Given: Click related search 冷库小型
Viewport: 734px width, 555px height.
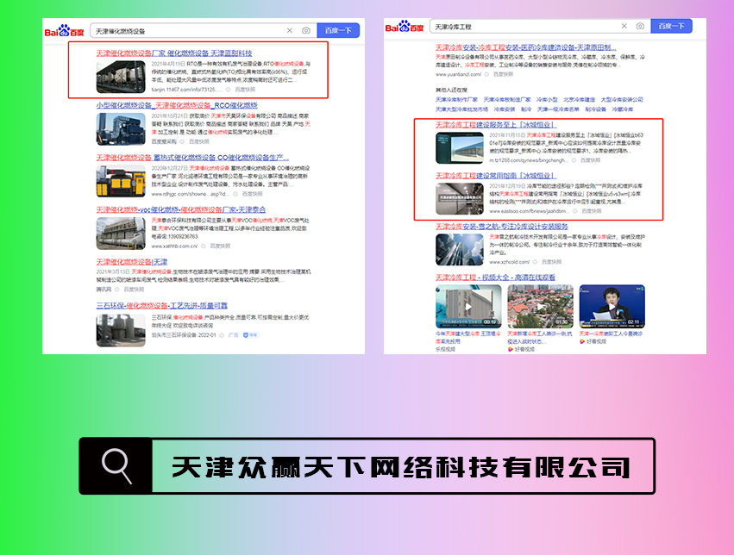Looking at the screenshot, I should [x=547, y=100].
